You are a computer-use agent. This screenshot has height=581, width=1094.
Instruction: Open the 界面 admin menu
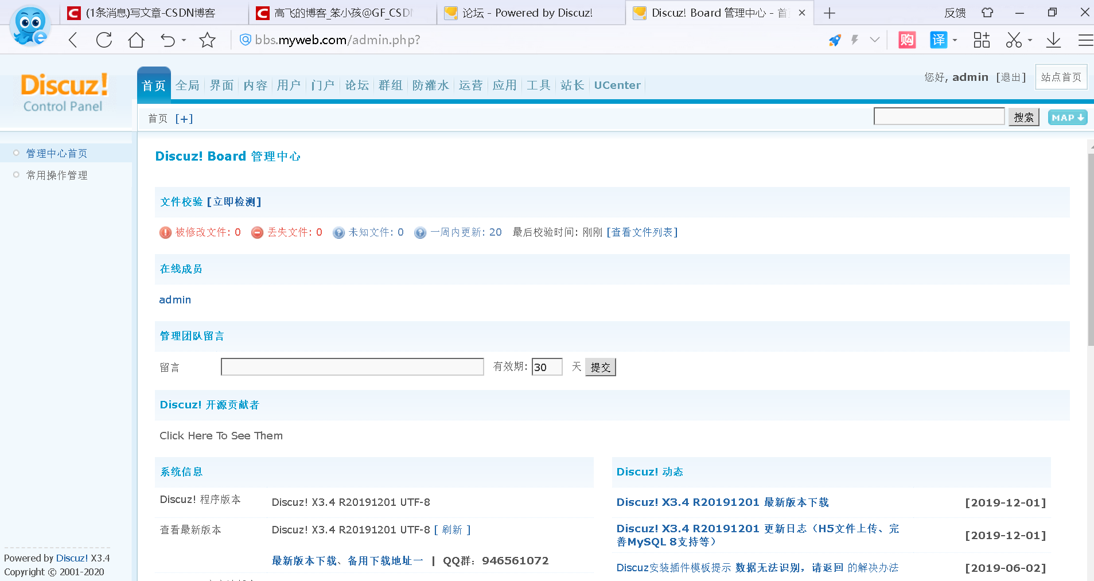tap(221, 85)
